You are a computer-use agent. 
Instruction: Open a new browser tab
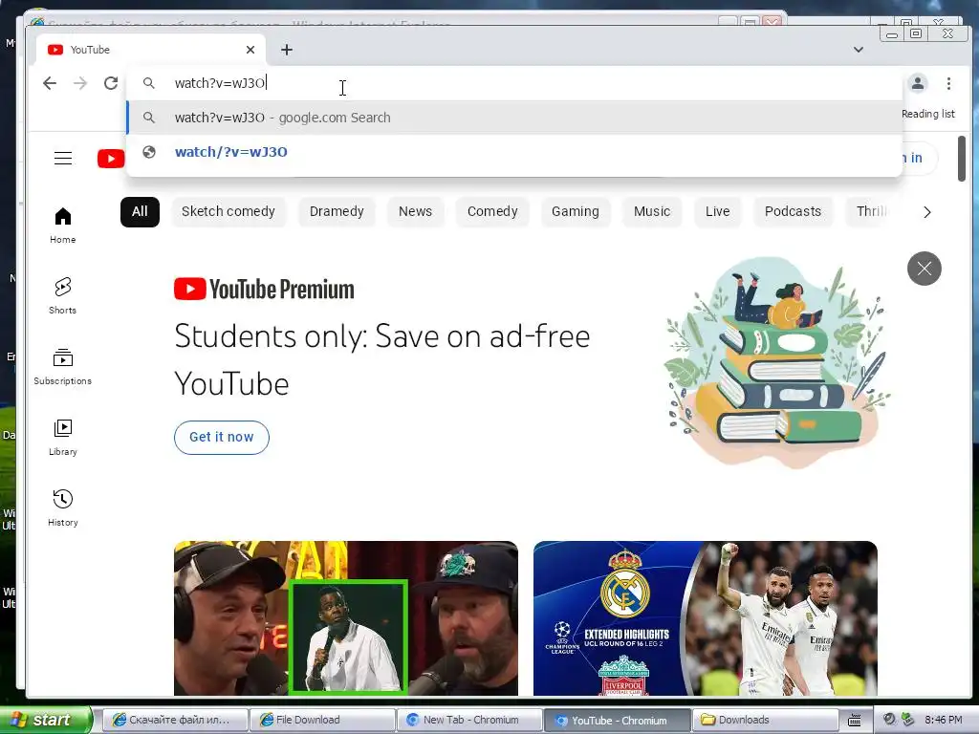(287, 50)
